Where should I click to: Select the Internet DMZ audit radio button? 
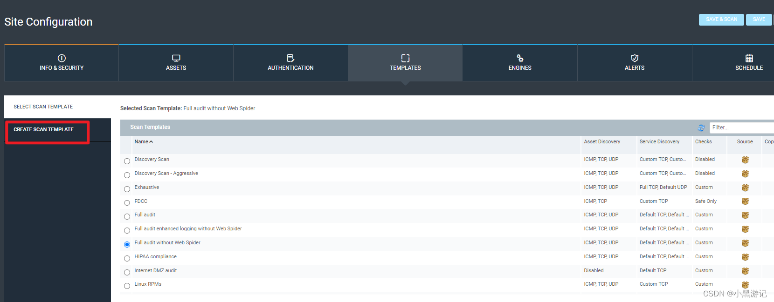(x=127, y=272)
